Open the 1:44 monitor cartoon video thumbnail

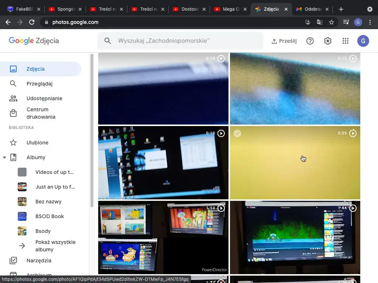(x=295, y=238)
